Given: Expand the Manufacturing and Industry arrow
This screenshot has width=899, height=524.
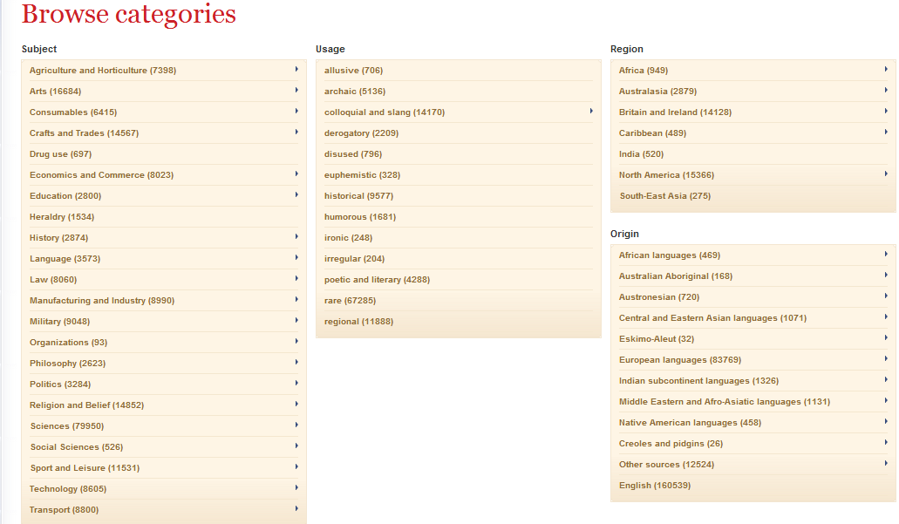Looking at the screenshot, I should point(296,299).
